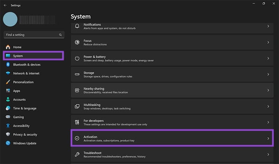This screenshot has width=279, height=164.
Task: Click the Storage drive icon
Action: (77, 74)
